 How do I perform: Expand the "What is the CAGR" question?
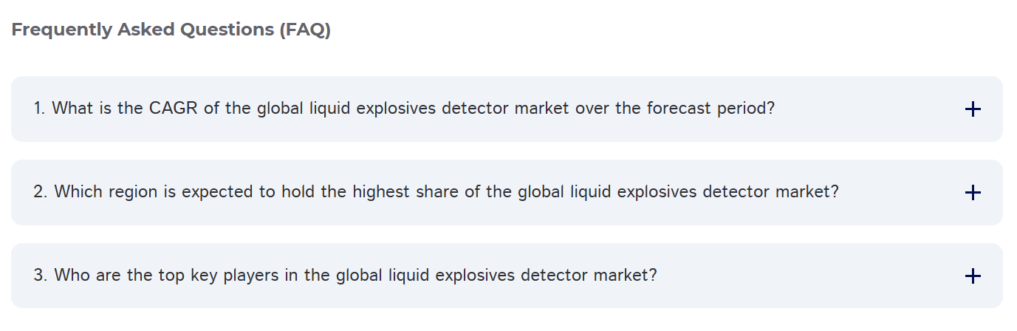click(404, 109)
